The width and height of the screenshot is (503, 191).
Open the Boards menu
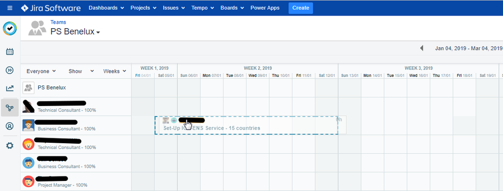232,8
